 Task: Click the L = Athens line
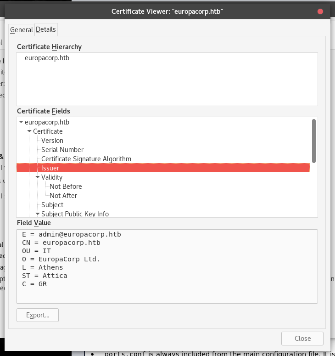coord(43,267)
